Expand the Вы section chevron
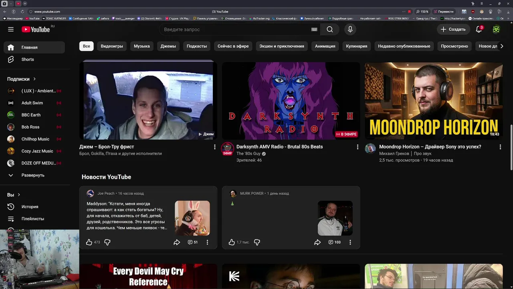The width and height of the screenshot is (513, 289). pyautogui.click(x=19, y=195)
